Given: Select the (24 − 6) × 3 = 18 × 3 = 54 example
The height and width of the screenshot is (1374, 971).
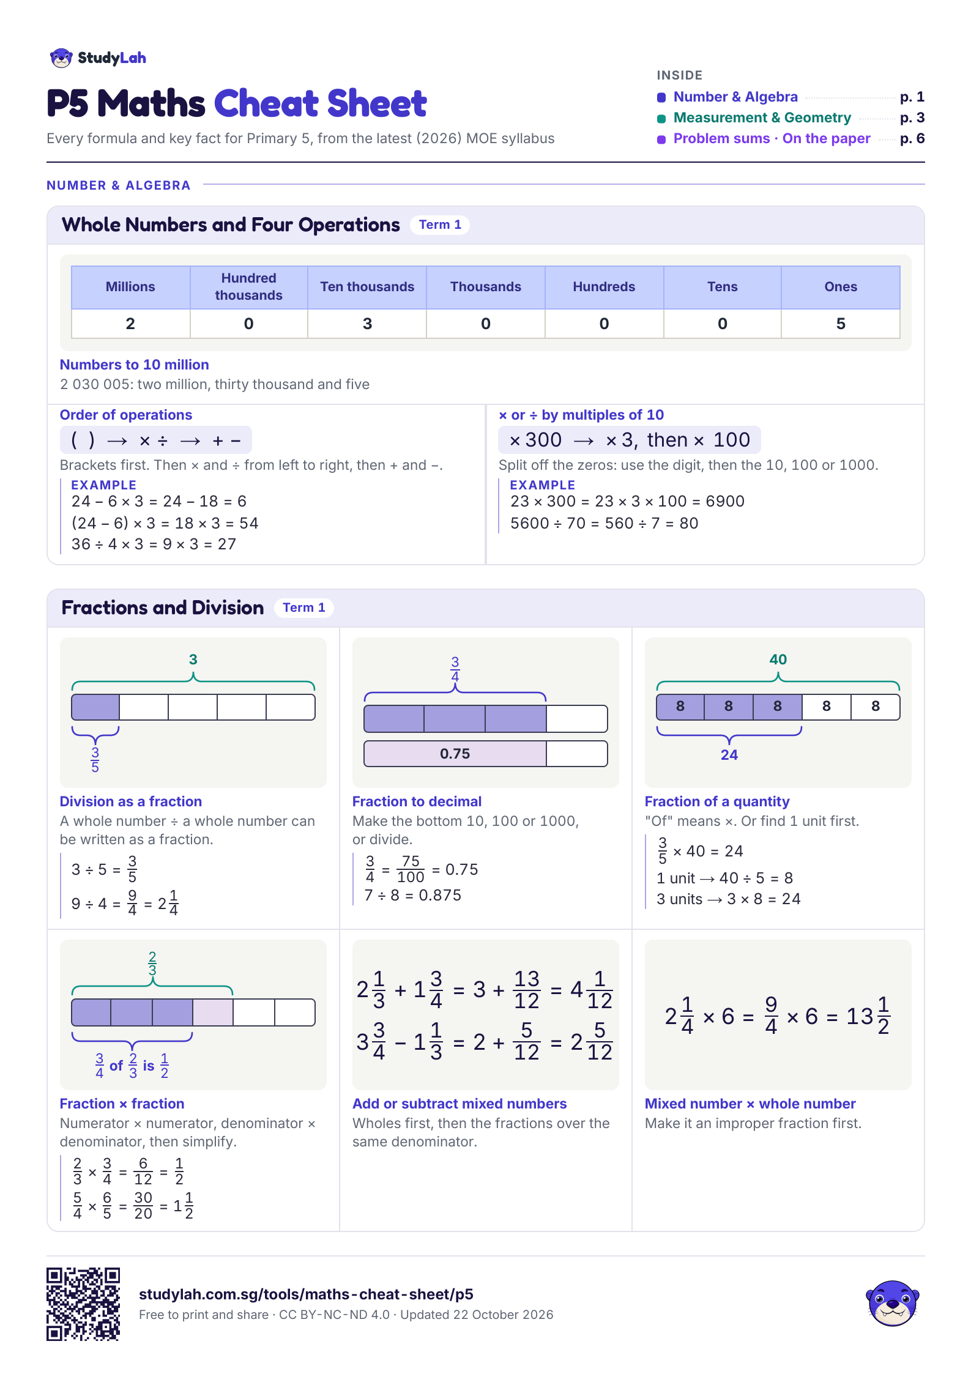Looking at the screenshot, I should [x=165, y=524].
